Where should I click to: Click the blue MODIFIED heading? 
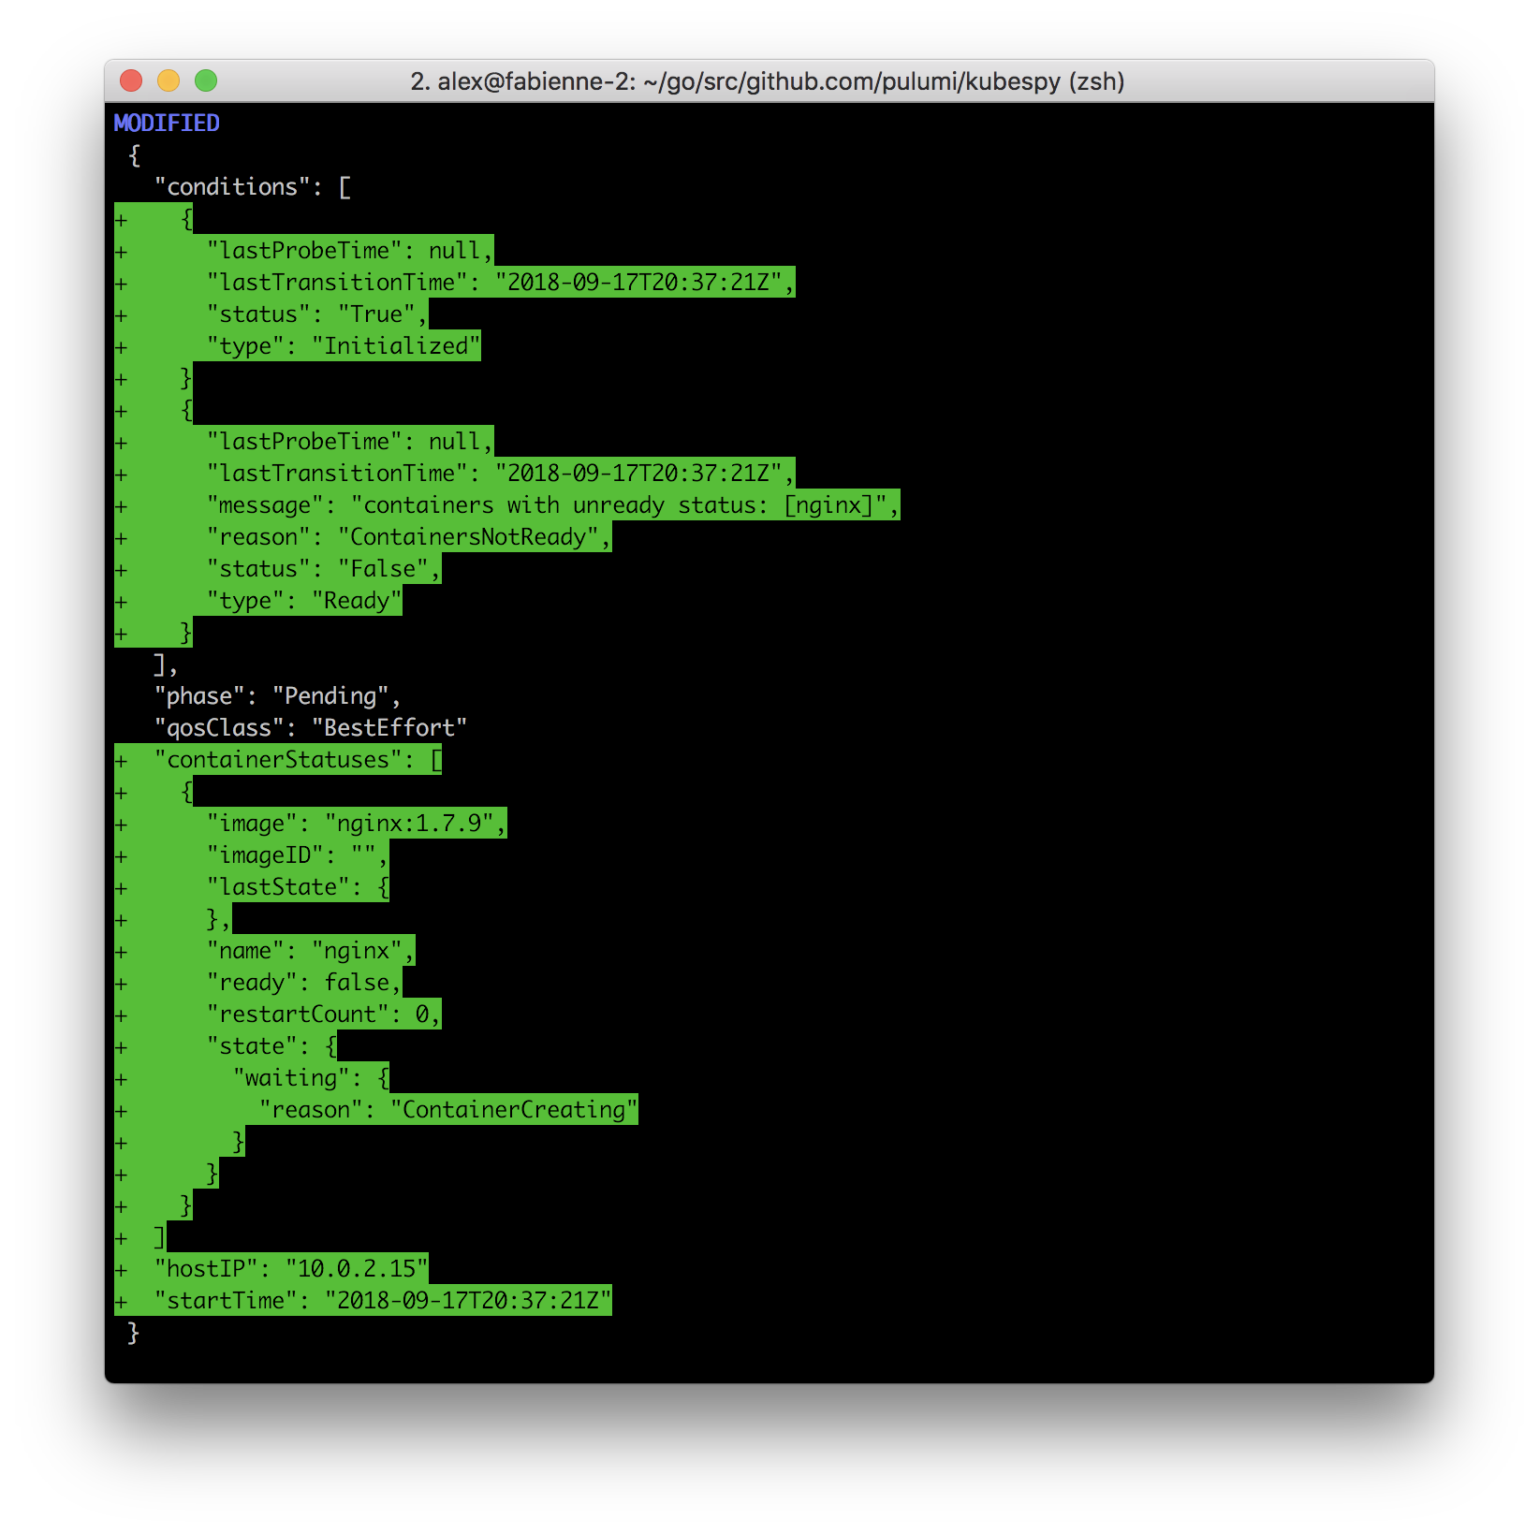[167, 124]
